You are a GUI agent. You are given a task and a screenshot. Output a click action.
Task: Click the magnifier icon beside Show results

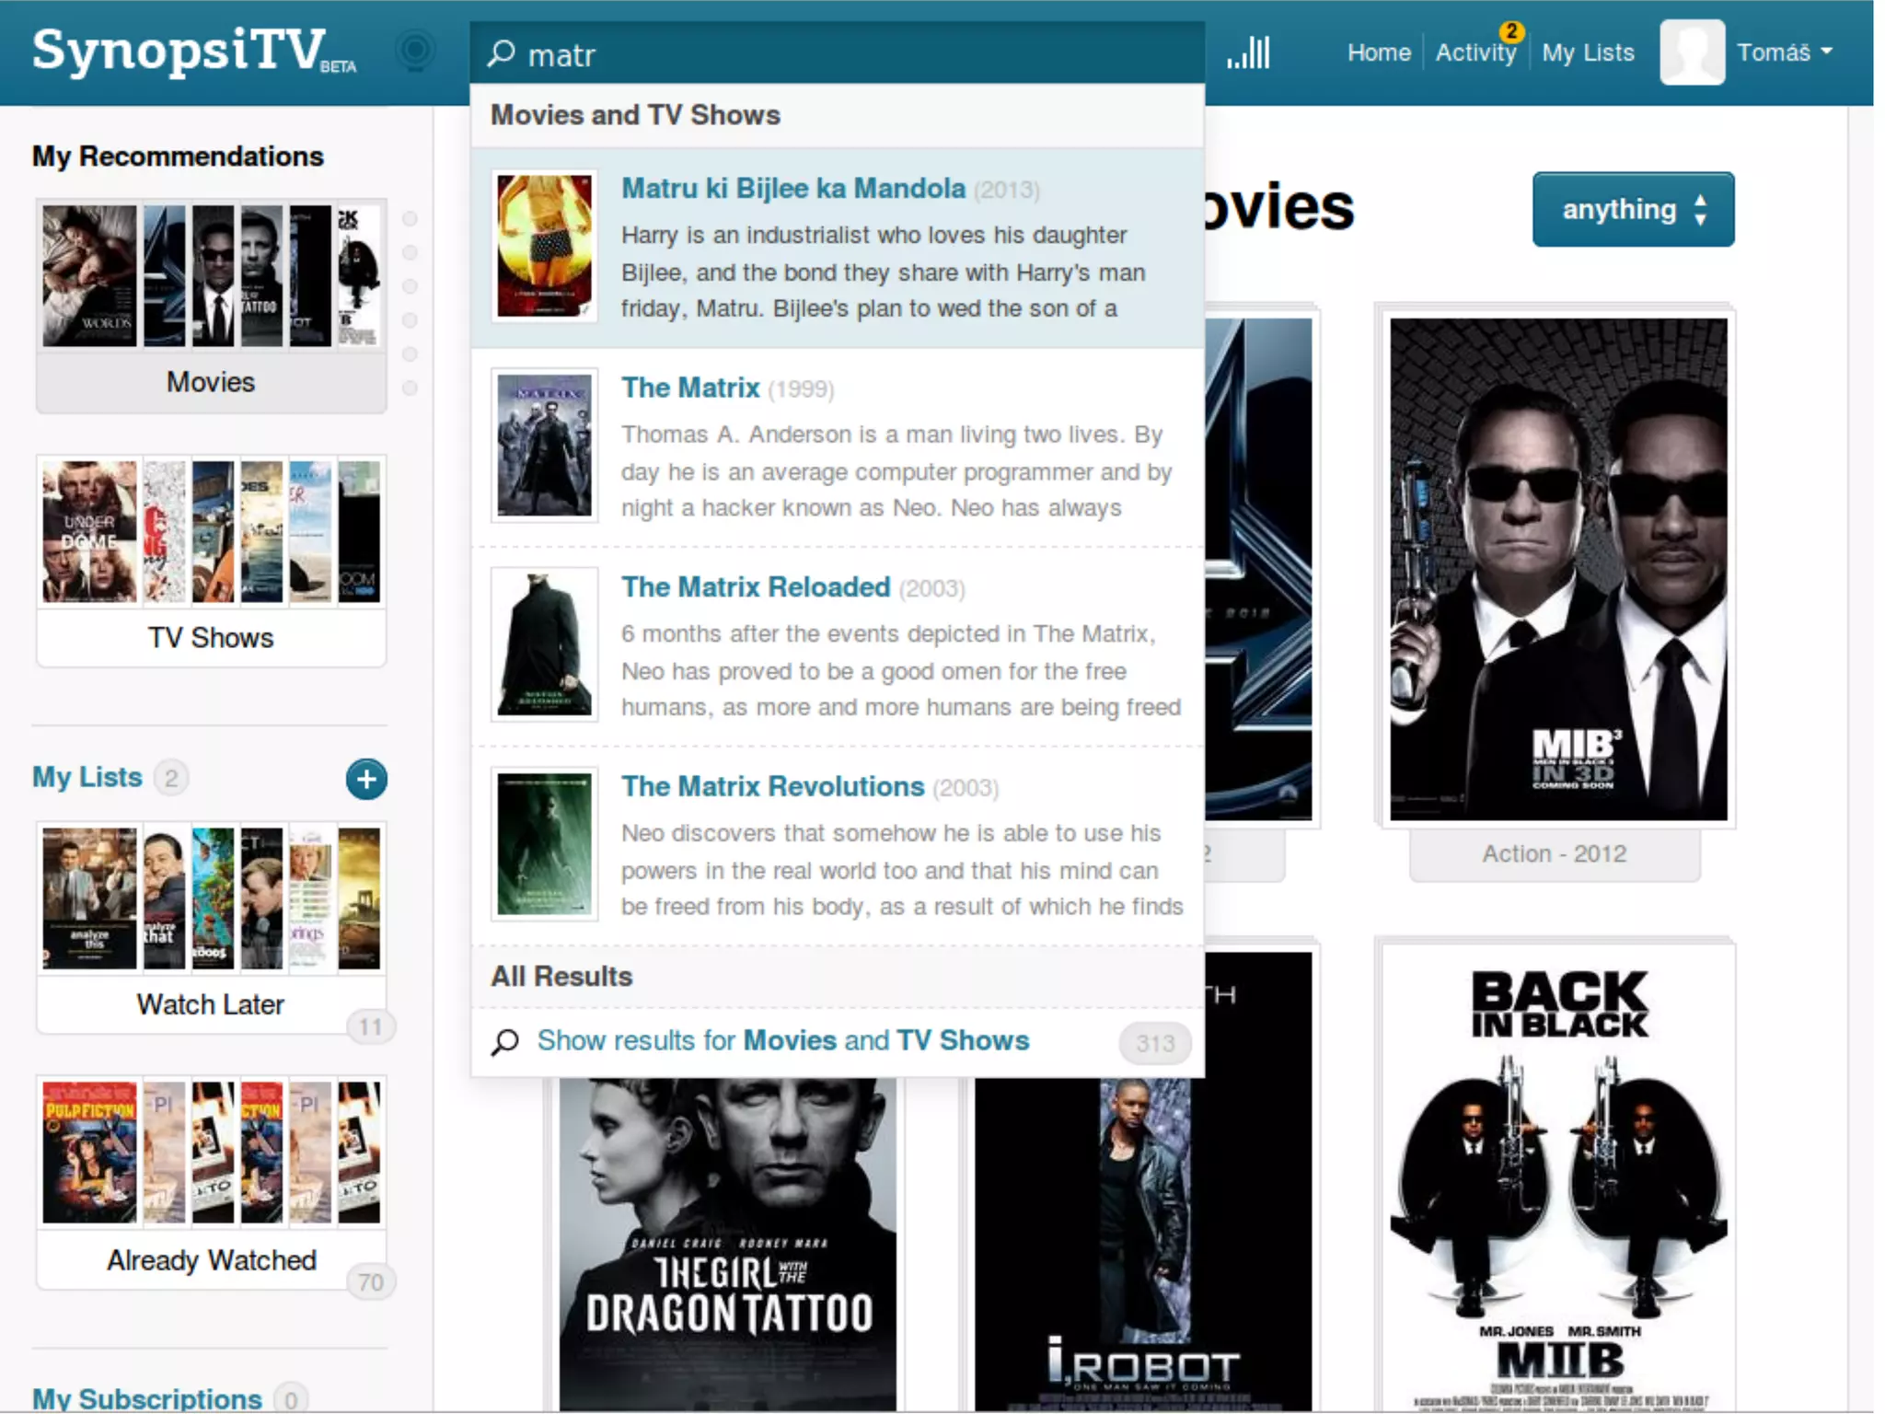pos(505,1042)
